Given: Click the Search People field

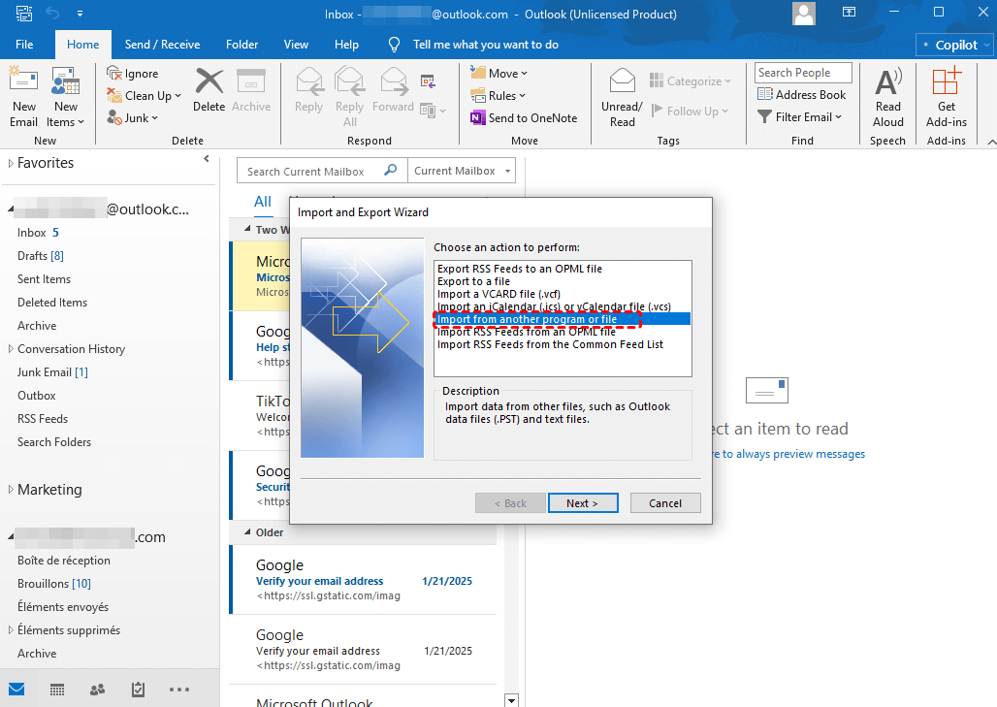Looking at the screenshot, I should (x=803, y=73).
